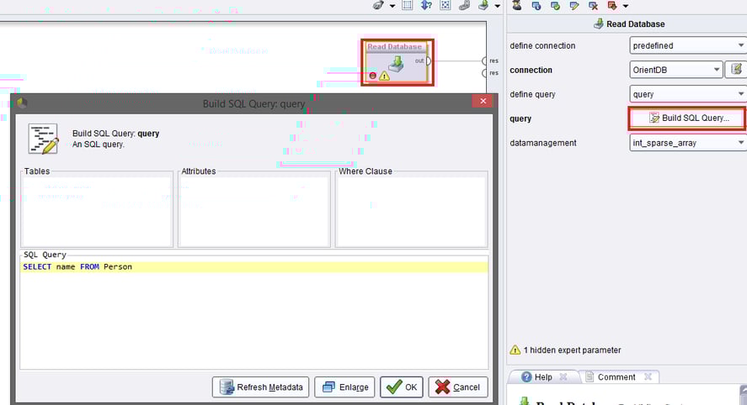This screenshot has height=405, width=747.
Task: Click the zoom-to-fit dotted square icon
Action: coord(445,5)
